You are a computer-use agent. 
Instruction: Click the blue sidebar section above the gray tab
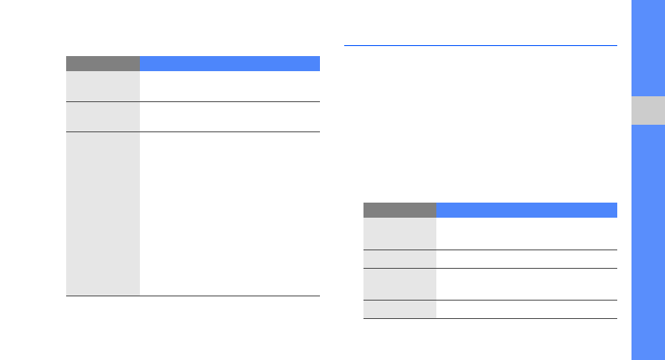[x=647, y=48]
